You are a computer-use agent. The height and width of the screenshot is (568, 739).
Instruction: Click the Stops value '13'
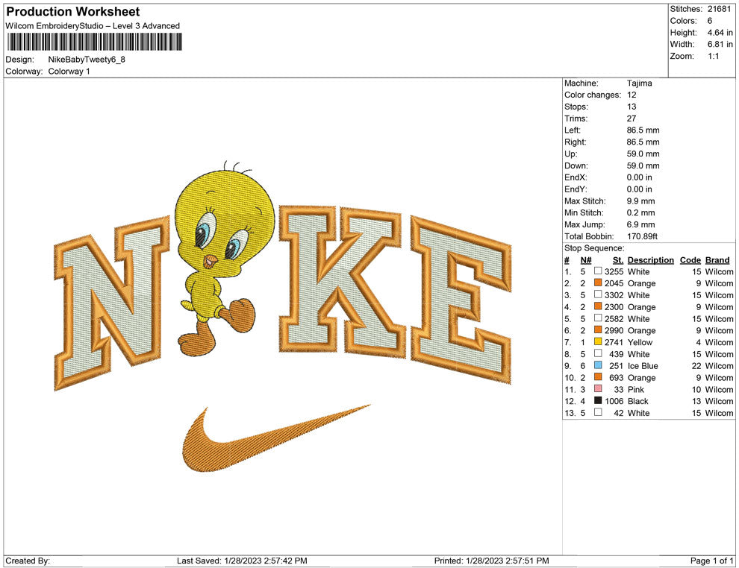[631, 107]
